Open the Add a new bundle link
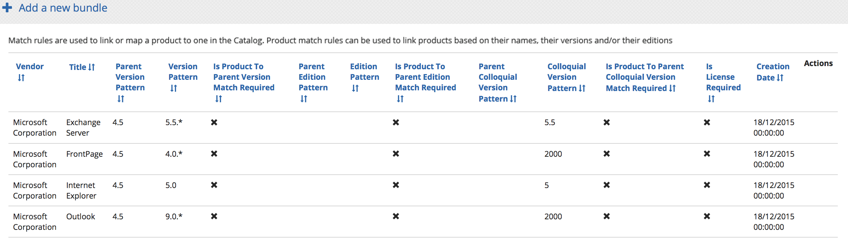The height and width of the screenshot is (239, 848). (x=63, y=8)
